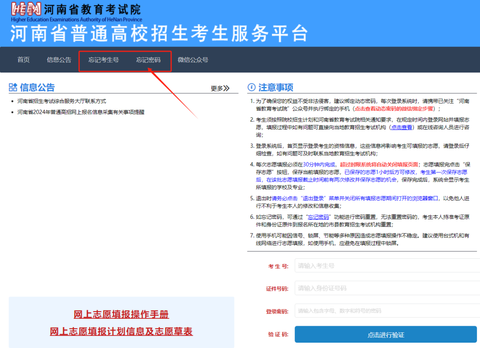
Task: Click the 证件号码 input field
Action: click(x=386, y=288)
